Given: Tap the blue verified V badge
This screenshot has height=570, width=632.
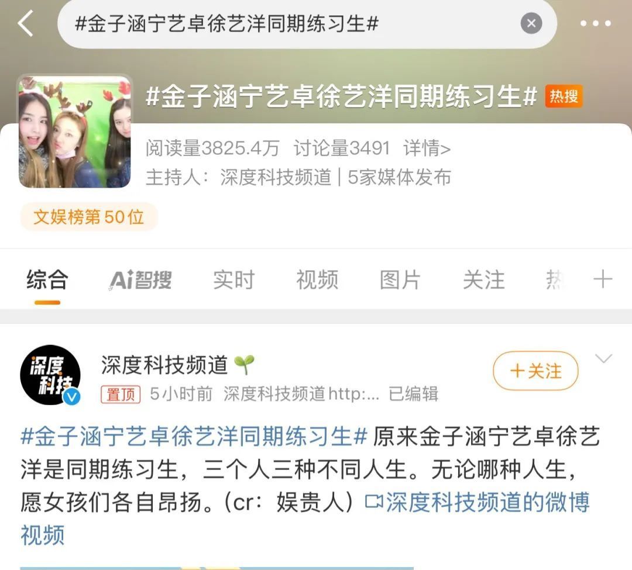Looking at the screenshot, I should point(72,397).
